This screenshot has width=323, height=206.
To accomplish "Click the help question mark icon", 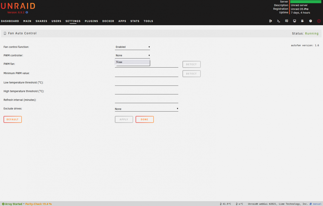I will pos(310,21).
